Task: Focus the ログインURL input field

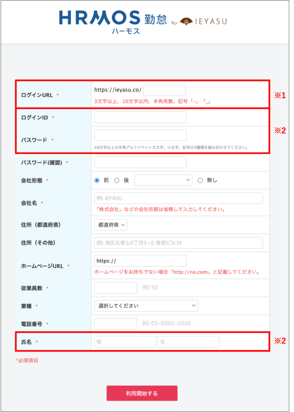Action: 164,90
